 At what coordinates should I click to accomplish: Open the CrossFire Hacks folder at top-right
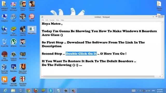click(x=159, y=6)
